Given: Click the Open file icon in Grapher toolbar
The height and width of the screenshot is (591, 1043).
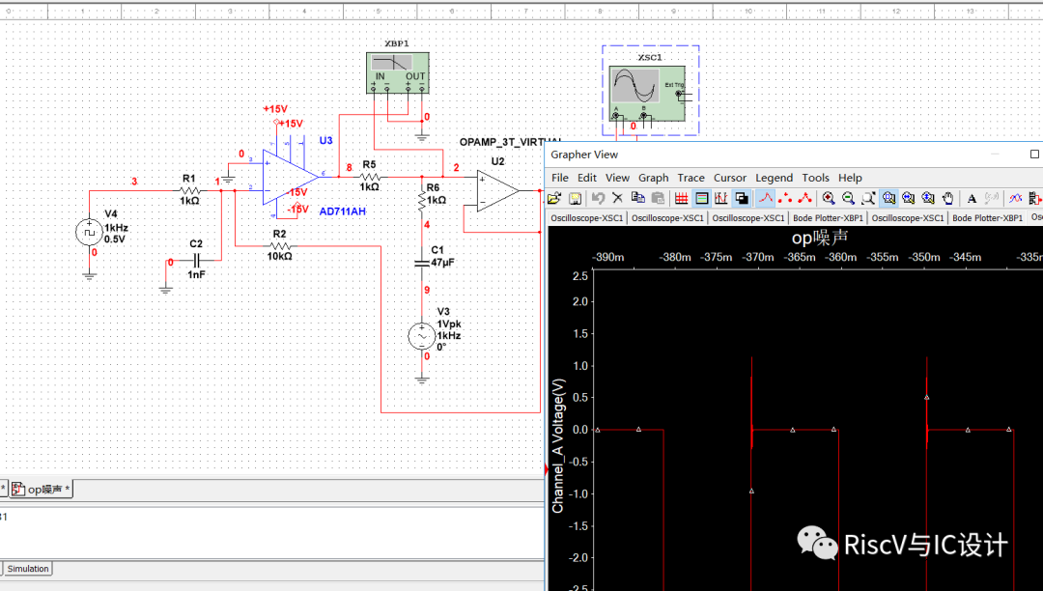Looking at the screenshot, I should (554, 198).
